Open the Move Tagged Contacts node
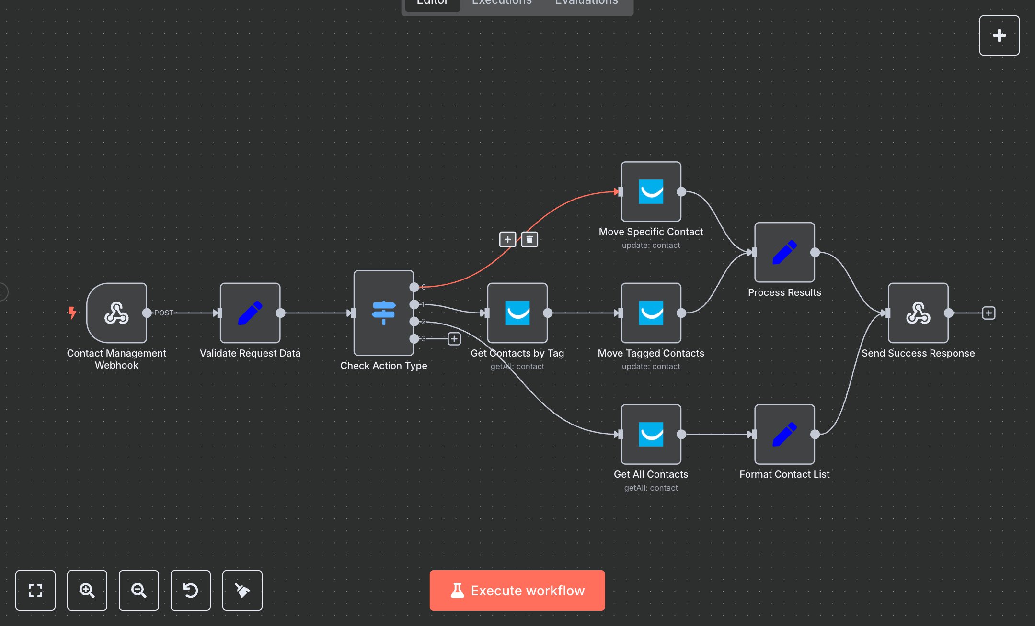Image resolution: width=1035 pixels, height=626 pixels. 650,313
